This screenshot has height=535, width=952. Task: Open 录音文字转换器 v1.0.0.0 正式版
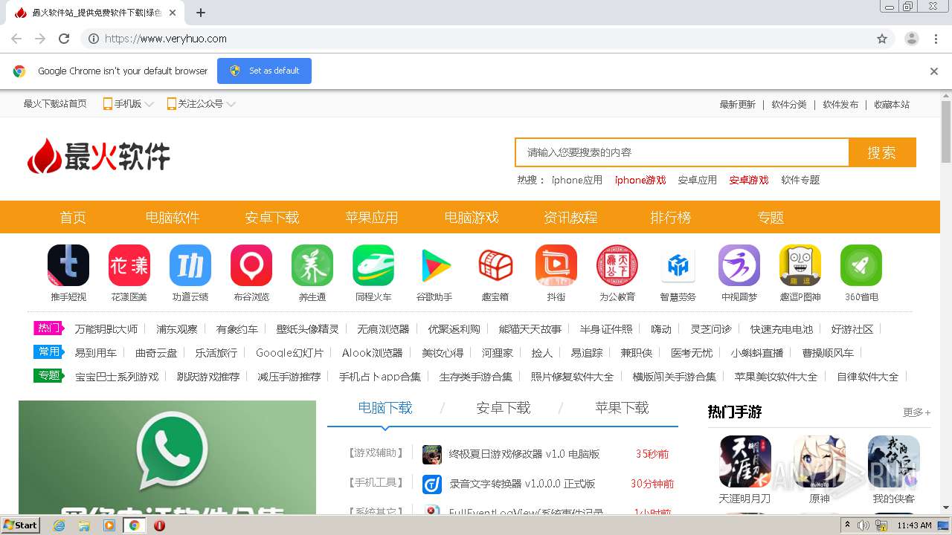[x=522, y=484]
